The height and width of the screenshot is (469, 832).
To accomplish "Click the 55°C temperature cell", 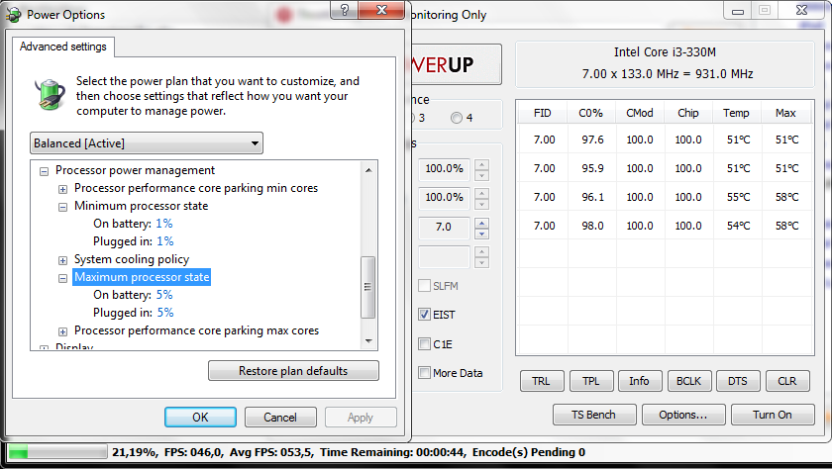I will point(738,197).
